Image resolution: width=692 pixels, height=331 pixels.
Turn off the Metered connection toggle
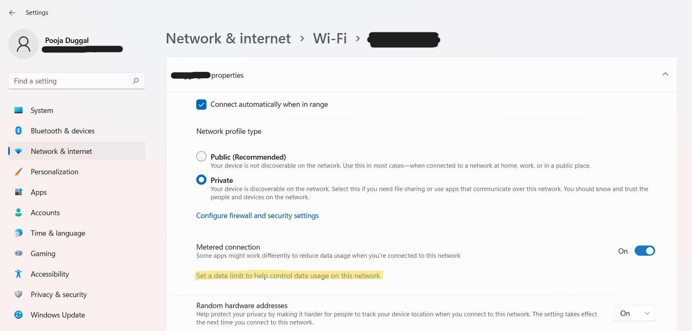coord(644,251)
